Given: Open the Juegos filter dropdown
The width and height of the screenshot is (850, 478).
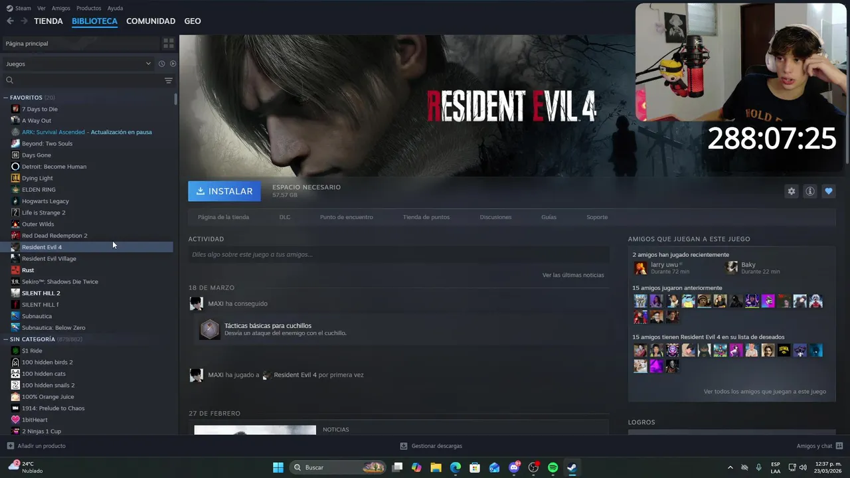Looking at the screenshot, I should point(78,64).
